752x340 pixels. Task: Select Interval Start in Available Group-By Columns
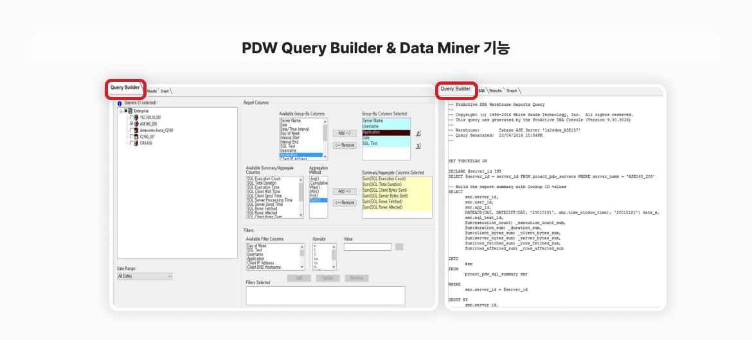tap(290, 138)
